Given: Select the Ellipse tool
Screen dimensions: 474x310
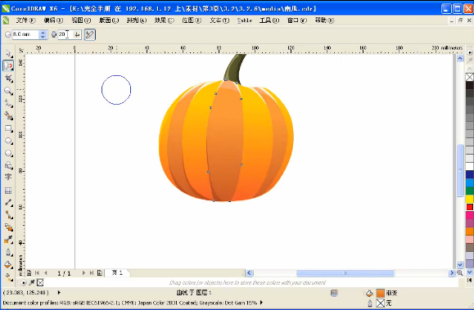Looking at the screenshot, I should click(x=8, y=141).
